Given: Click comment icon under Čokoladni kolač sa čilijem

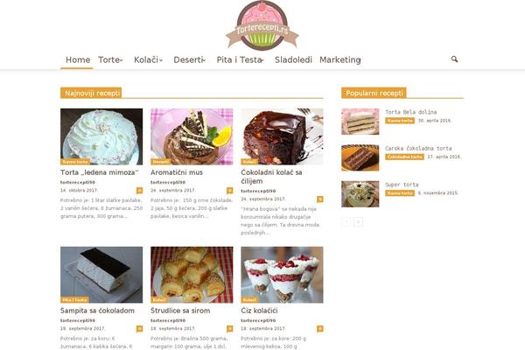Looking at the screenshot, I should click(320, 199).
